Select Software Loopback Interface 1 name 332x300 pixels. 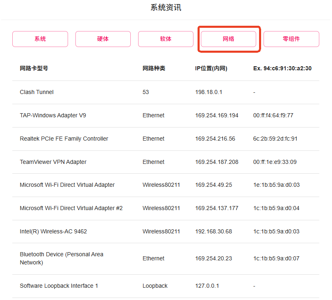coord(59,286)
